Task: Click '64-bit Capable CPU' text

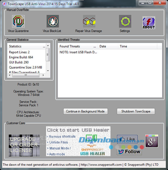Action: [x=29, y=116]
